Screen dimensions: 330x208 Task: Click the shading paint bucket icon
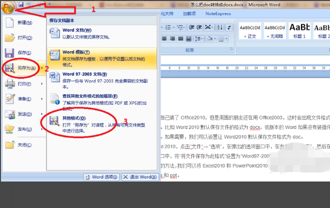tap(210, 38)
